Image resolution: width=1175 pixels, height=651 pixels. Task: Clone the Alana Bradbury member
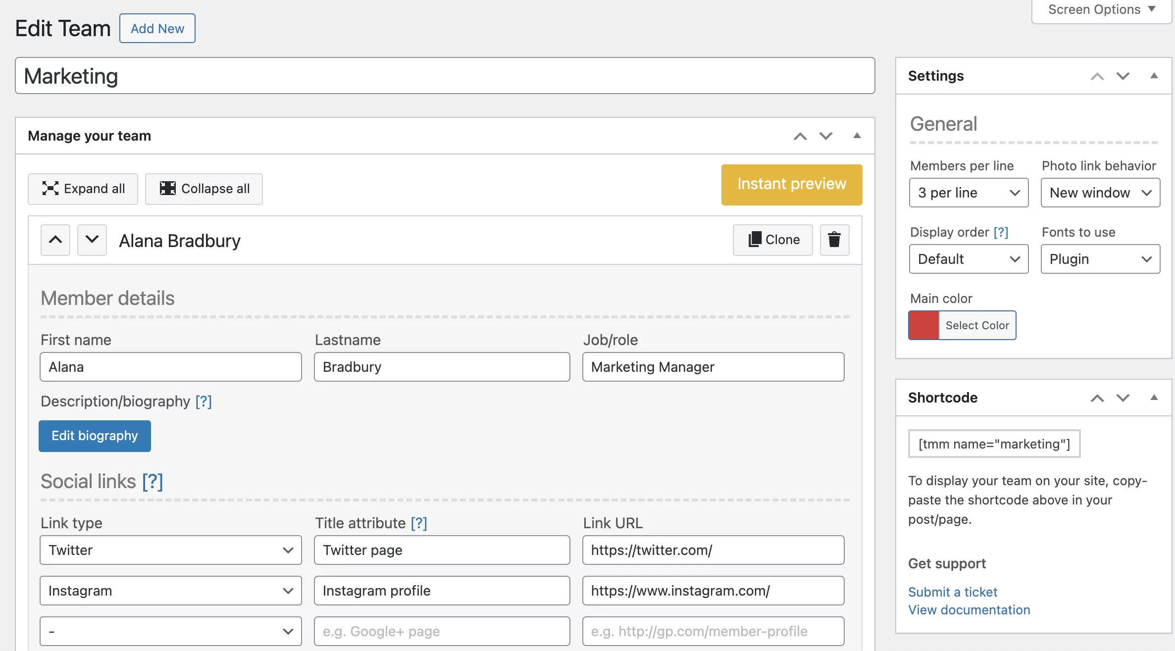(x=773, y=240)
